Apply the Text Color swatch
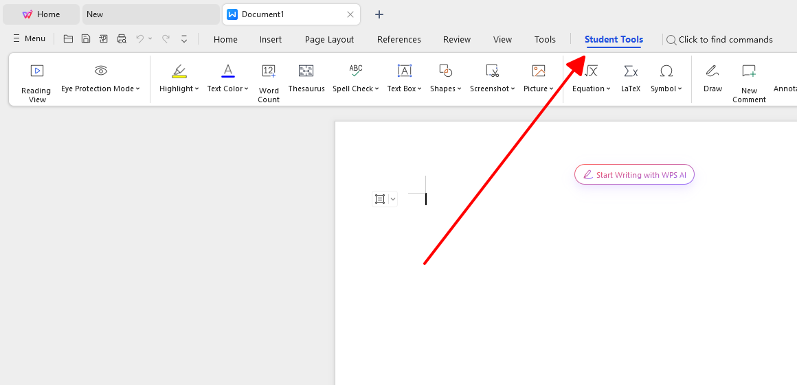This screenshot has height=385, width=797. tap(227, 71)
